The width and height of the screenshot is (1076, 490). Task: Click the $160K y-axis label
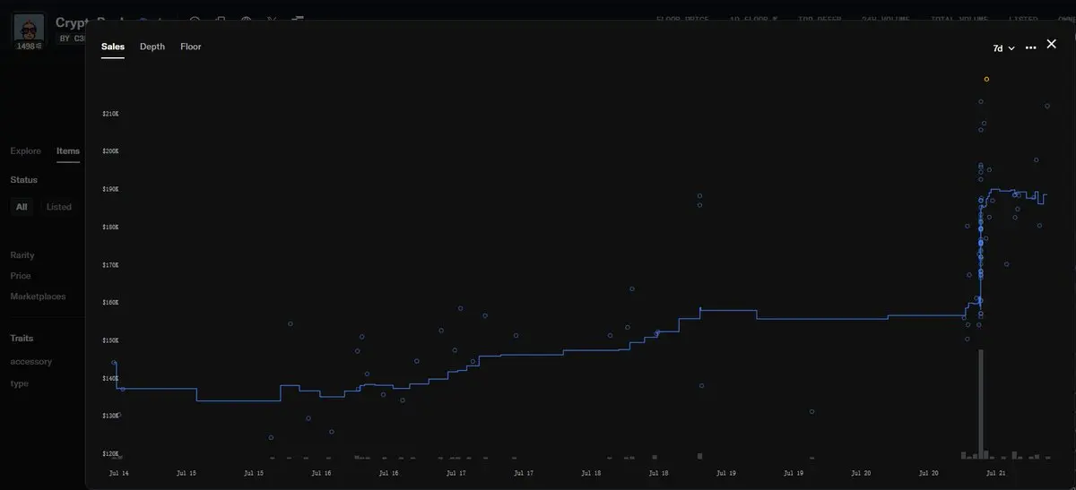(111, 303)
